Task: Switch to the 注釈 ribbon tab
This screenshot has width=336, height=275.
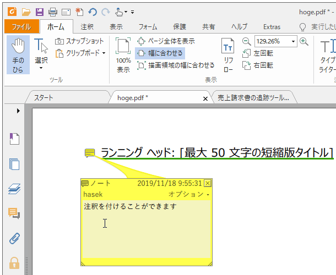Action: click(87, 27)
